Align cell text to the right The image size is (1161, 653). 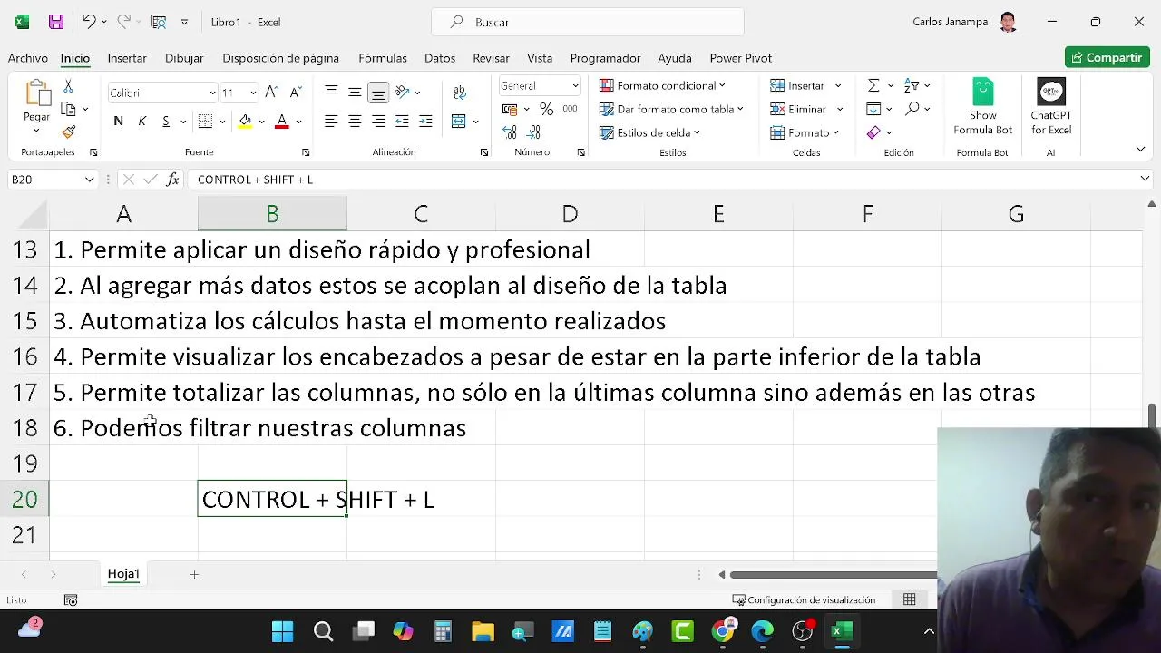pyautogui.click(x=378, y=121)
